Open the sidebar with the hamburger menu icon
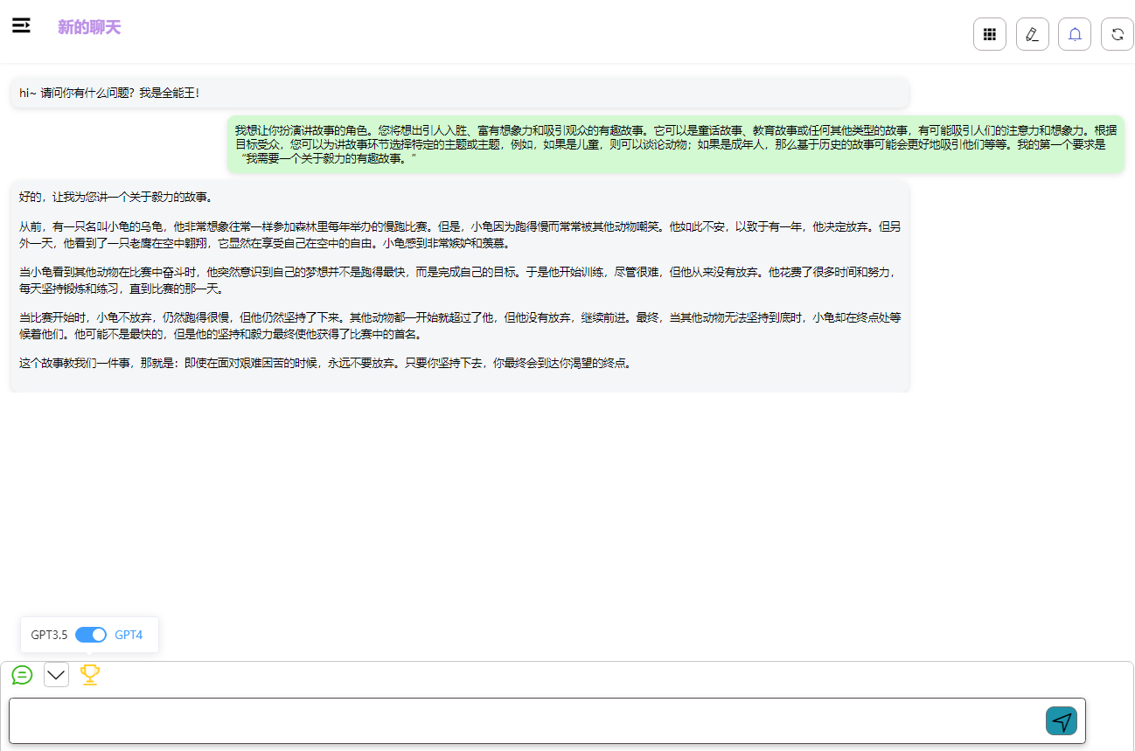 [x=21, y=25]
